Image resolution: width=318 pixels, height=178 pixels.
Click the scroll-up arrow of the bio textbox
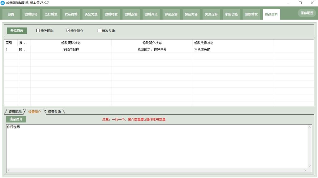coord(309,127)
